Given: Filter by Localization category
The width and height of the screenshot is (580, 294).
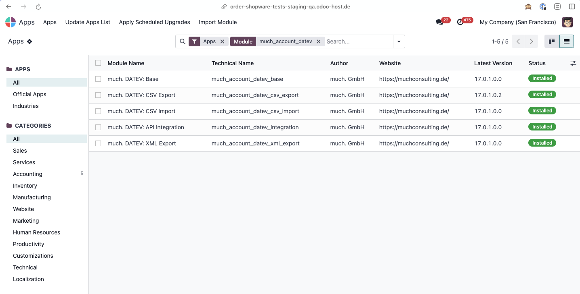Looking at the screenshot, I should click(46, 279).
